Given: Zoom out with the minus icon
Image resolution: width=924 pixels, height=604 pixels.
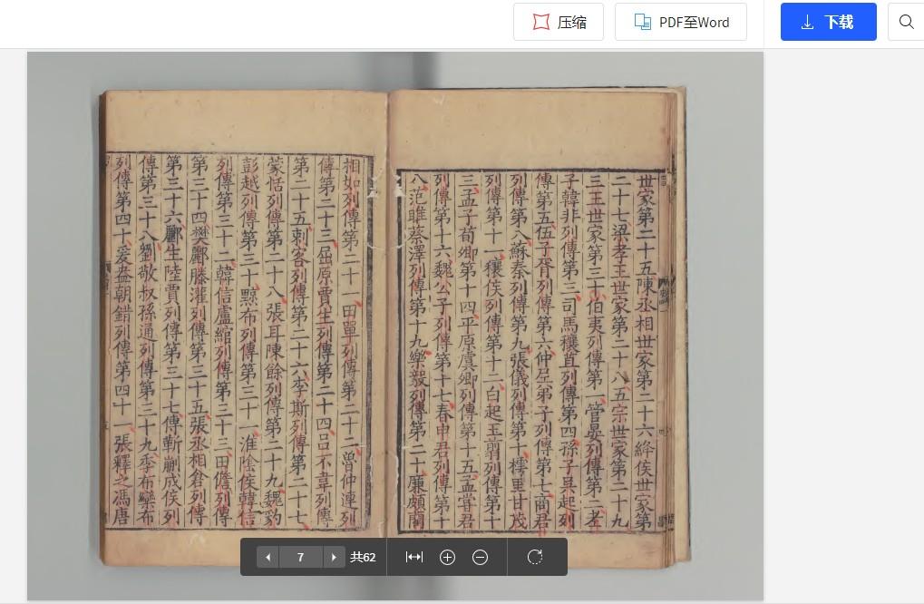Looking at the screenshot, I should tap(481, 557).
